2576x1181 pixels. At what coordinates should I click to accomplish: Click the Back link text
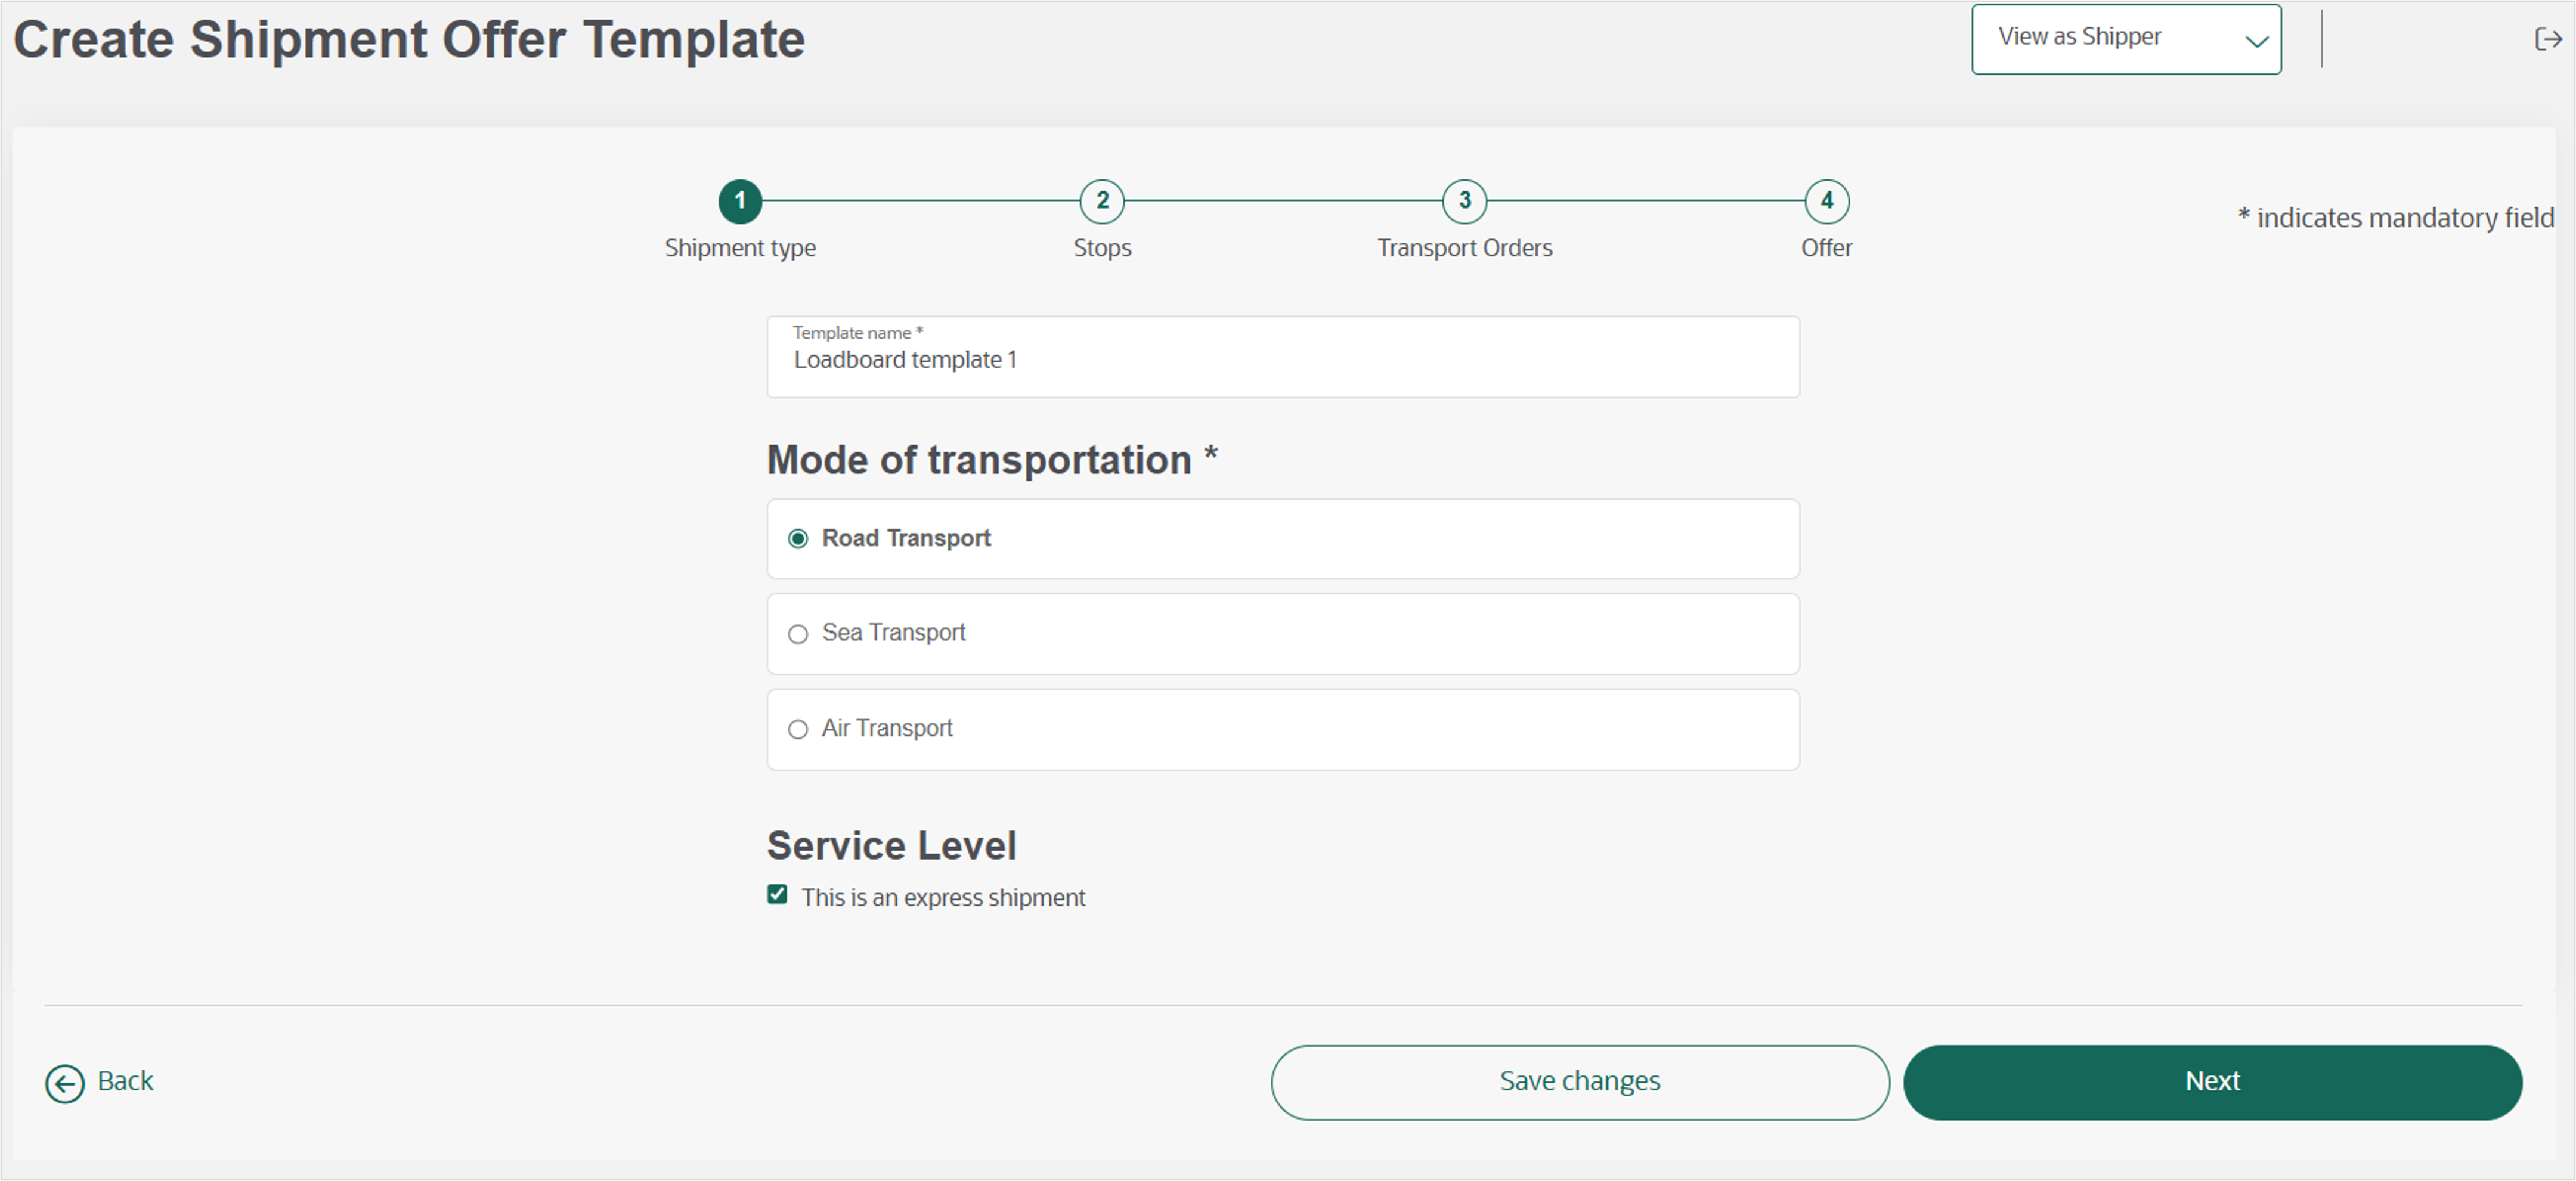pyautogui.click(x=125, y=1081)
